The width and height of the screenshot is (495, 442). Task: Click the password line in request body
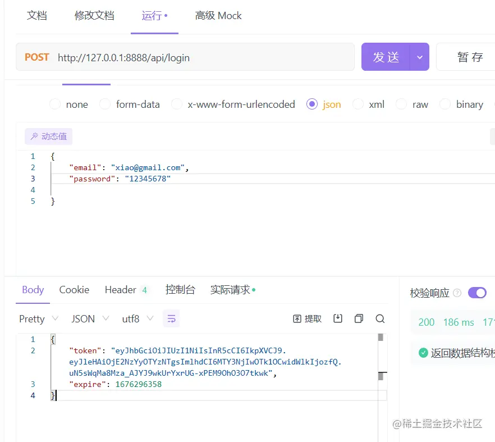[x=120, y=179]
